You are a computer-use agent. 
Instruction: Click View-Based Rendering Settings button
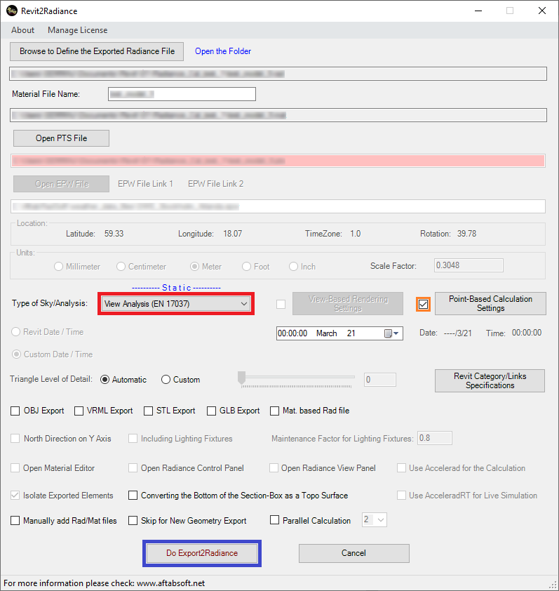click(348, 303)
